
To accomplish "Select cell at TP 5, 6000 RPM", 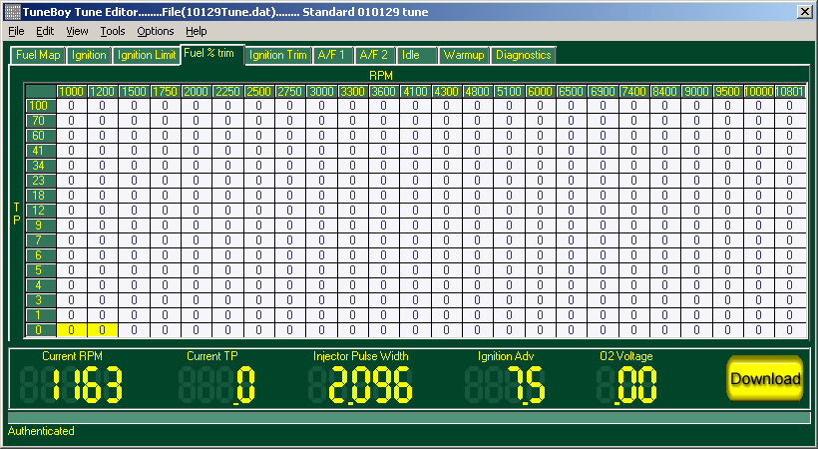I will pyautogui.click(x=540, y=270).
